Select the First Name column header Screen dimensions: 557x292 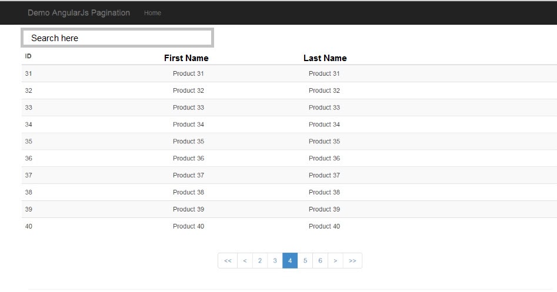(186, 58)
